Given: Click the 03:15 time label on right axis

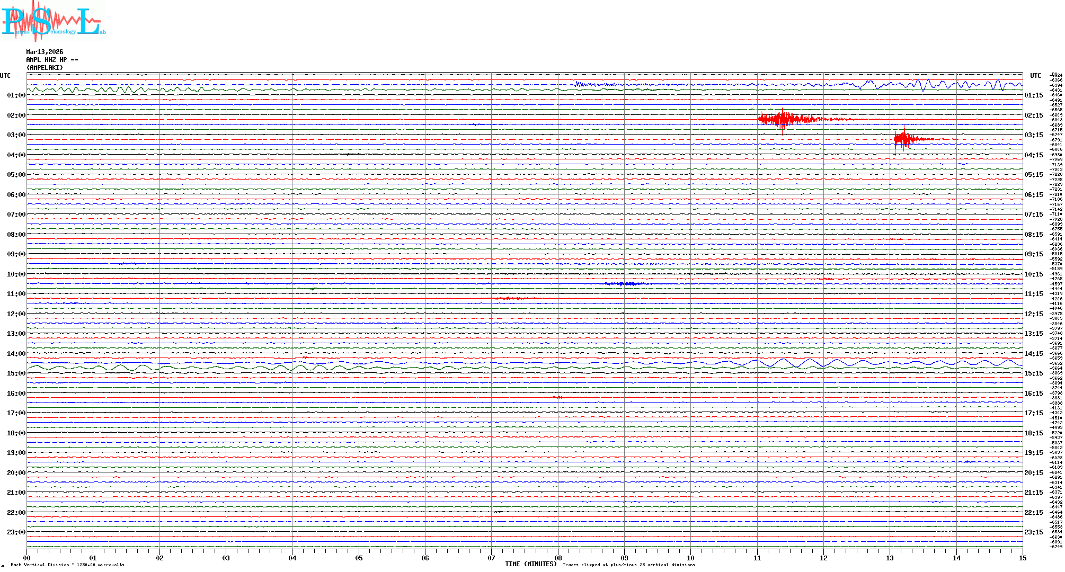Looking at the screenshot, I should (x=1033, y=135).
